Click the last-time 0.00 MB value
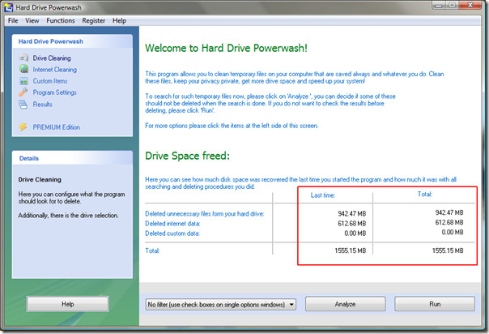Screen dimensions: 489x334 [x=355, y=233]
